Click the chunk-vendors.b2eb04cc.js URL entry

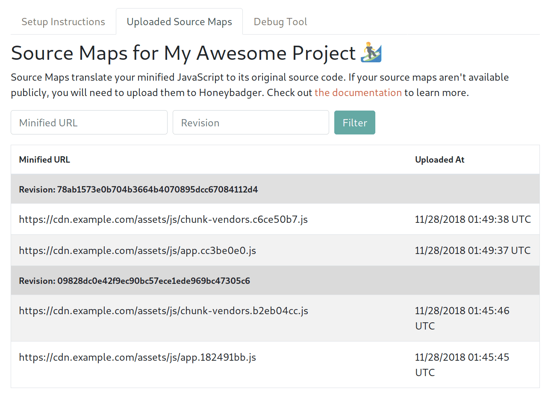pos(164,311)
